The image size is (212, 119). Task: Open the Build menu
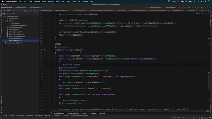pos(58,1)
